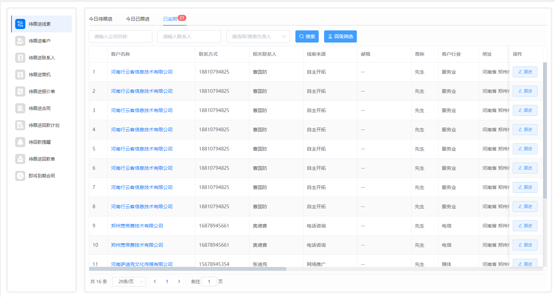Click 跟进 button in row 9
555x297 pixels.
tap(525, 226)
